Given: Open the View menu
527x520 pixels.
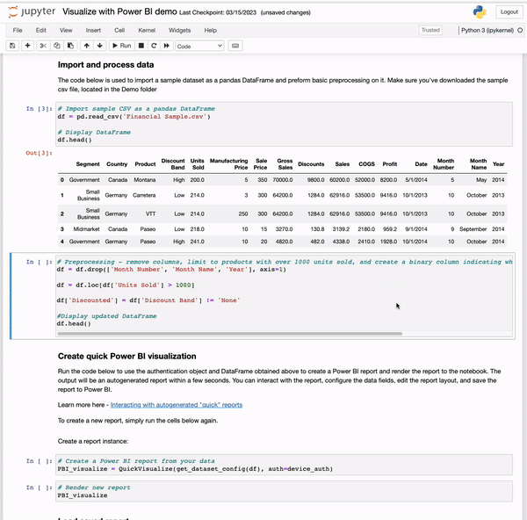Looking at the screenshot, I should 66,30.
